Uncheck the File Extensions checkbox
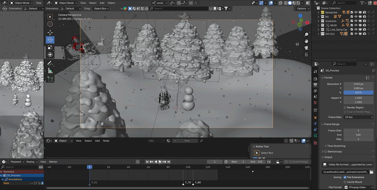Image resolution: width=377 pixels, height=190 pixels. point(345,177)
